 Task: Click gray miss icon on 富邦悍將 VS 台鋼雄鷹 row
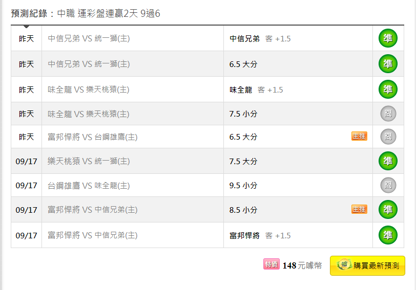pyautogui.click(x=388, y=137)
